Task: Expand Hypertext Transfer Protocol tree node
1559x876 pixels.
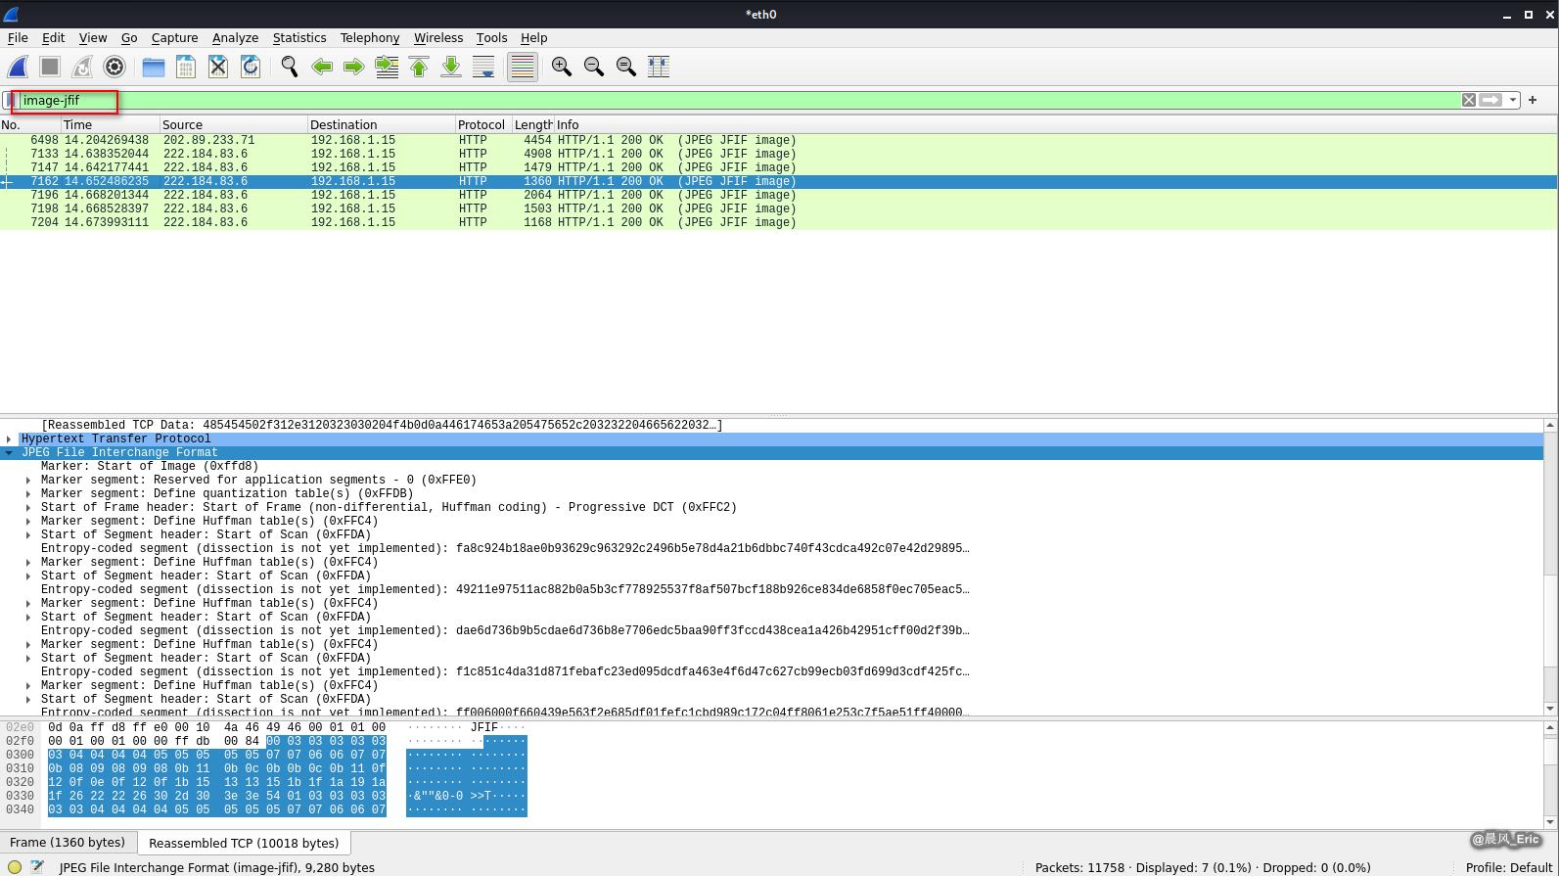Action: (x=9, y=438)
